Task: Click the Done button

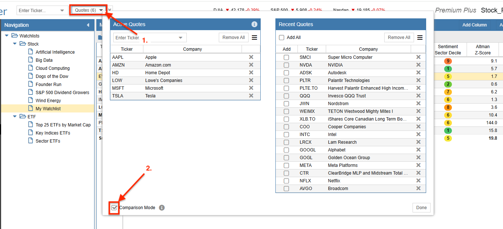Action: pos(421,208)
